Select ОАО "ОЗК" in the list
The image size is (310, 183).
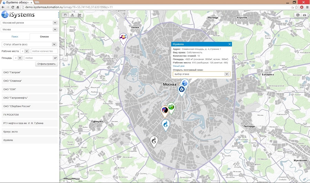point(30,89)
